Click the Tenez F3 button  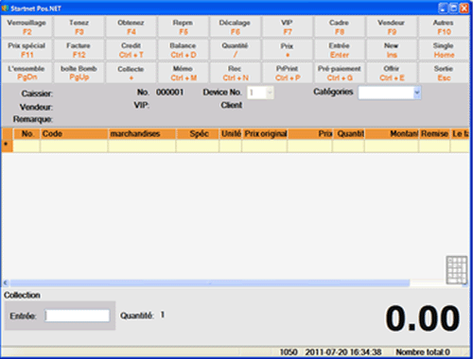pos(79,26)
